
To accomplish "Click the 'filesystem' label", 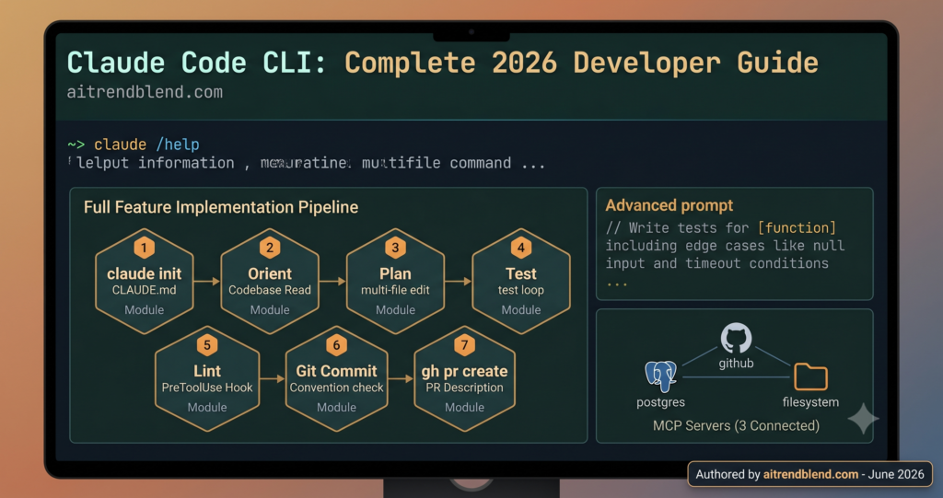I will 810,401.
